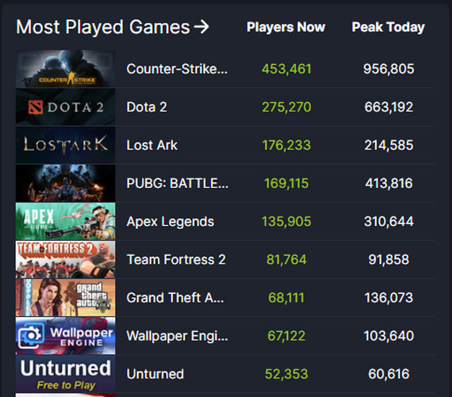Open the Dota 2 title text
Viewport: 452px width, 397px height.
pyautogui.click(x=147, y=107)
